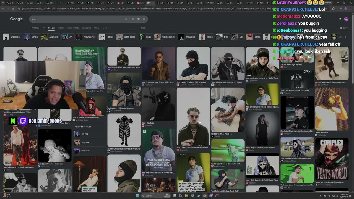
Task: Reload the page in the browser
Action: point(13,9)
